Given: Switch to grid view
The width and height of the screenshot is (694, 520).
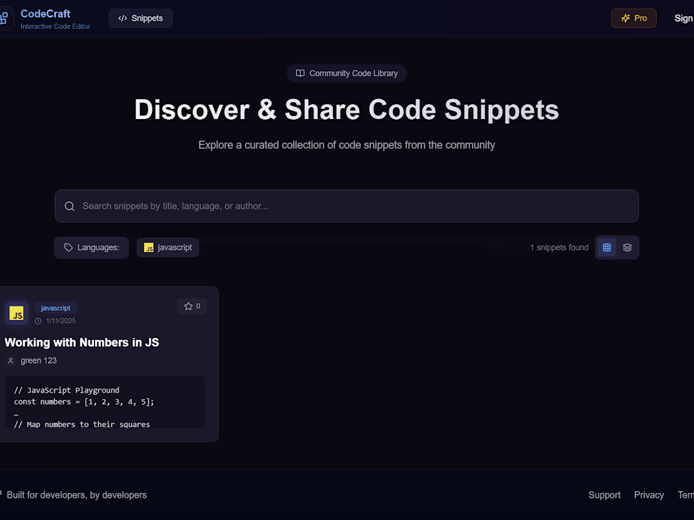Looking at the screenshot, I should point(607,248).
